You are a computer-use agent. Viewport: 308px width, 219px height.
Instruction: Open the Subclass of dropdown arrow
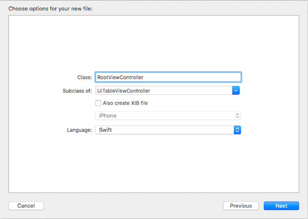[236, 90]
